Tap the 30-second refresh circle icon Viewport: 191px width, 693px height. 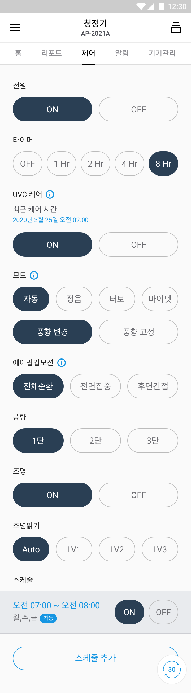pyautogui.click(x=172, y=669)
